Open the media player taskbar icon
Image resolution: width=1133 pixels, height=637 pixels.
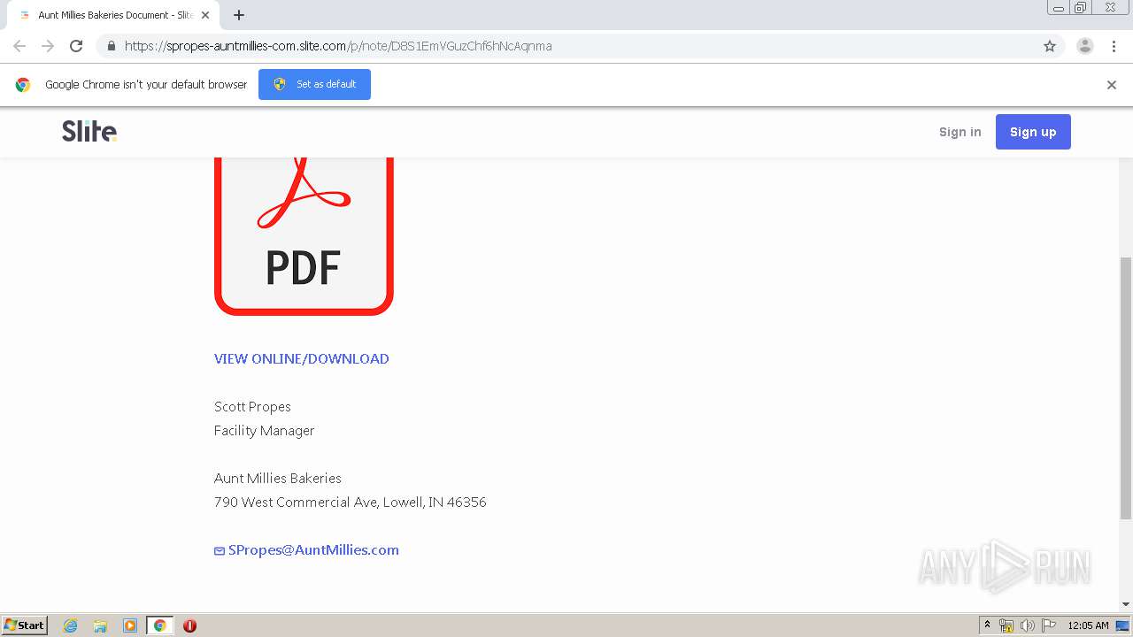130,625
